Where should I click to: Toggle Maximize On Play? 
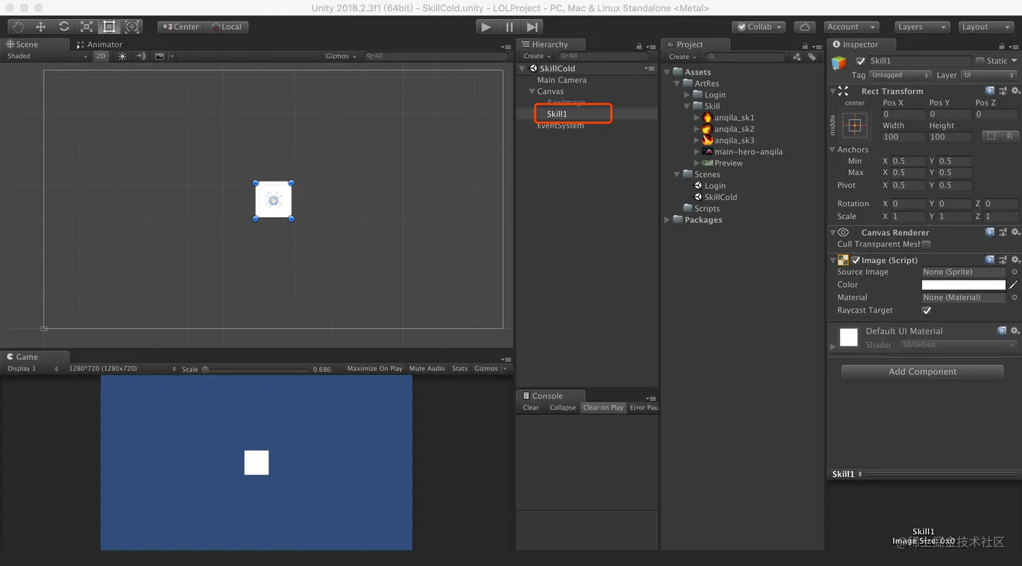[374, 369]
